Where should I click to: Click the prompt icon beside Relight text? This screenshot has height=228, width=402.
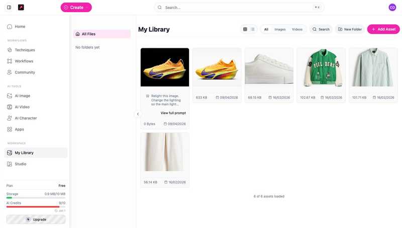[x=147, y=96]
